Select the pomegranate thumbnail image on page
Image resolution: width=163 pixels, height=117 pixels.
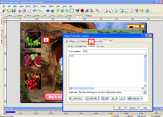[x=33, y=61]
